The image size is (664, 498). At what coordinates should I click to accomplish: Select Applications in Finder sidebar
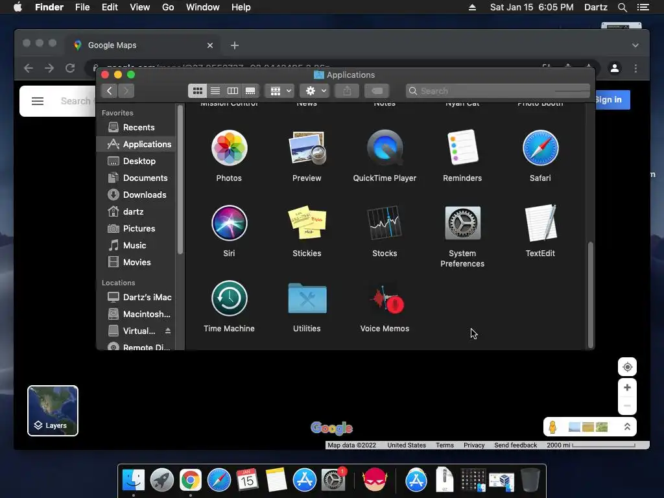coord(136,144)
